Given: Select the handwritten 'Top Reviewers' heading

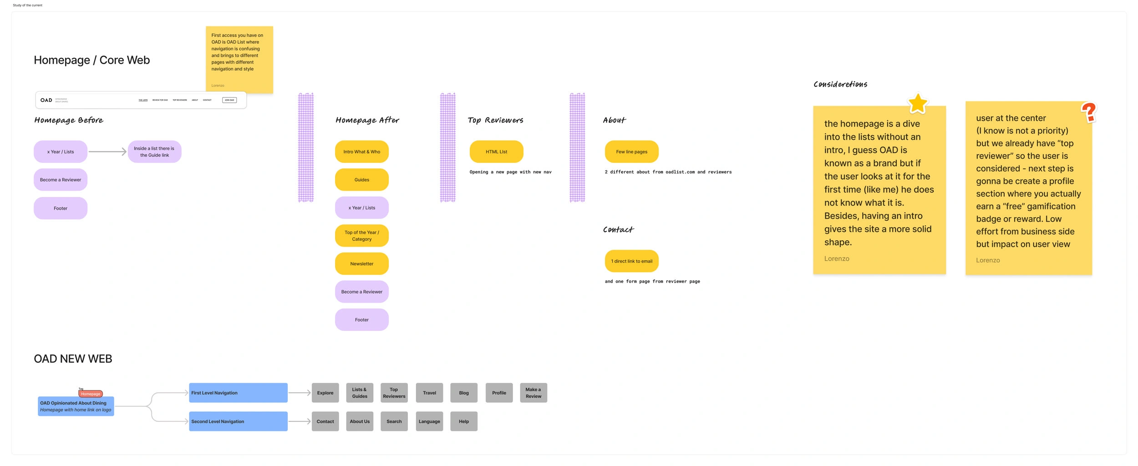Looking at the screenshot, I should tap(496, 120).
